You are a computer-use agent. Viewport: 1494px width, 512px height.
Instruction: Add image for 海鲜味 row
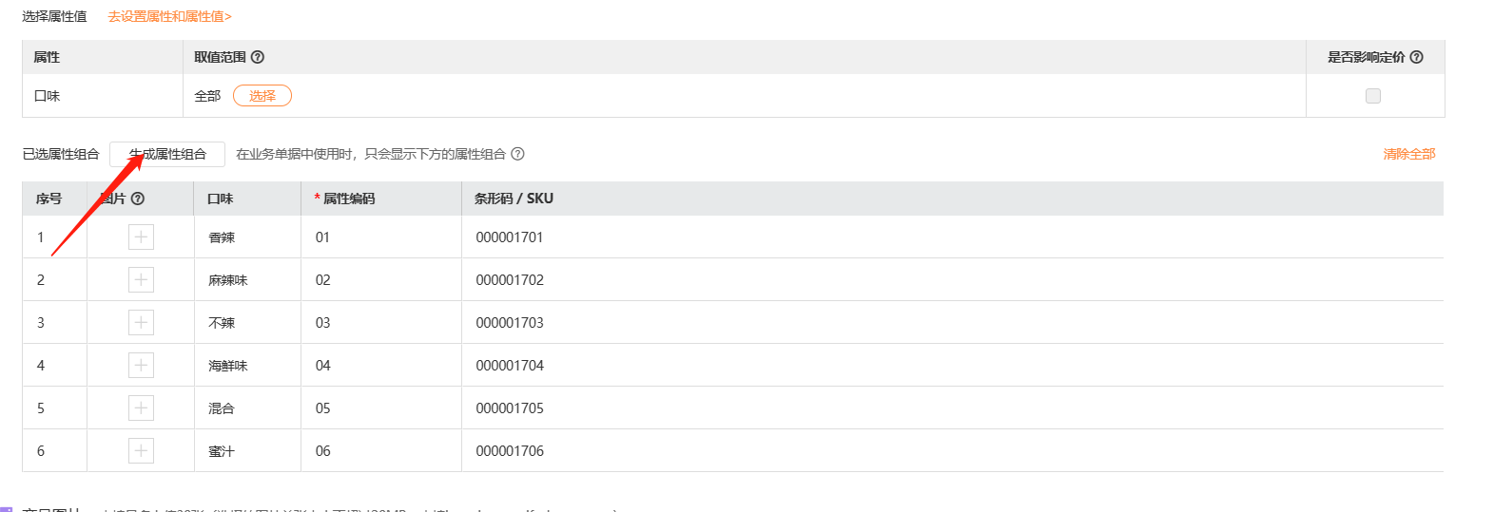pos(141,365)
